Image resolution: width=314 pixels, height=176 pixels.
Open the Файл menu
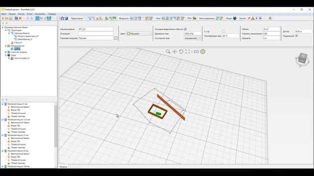4,14
